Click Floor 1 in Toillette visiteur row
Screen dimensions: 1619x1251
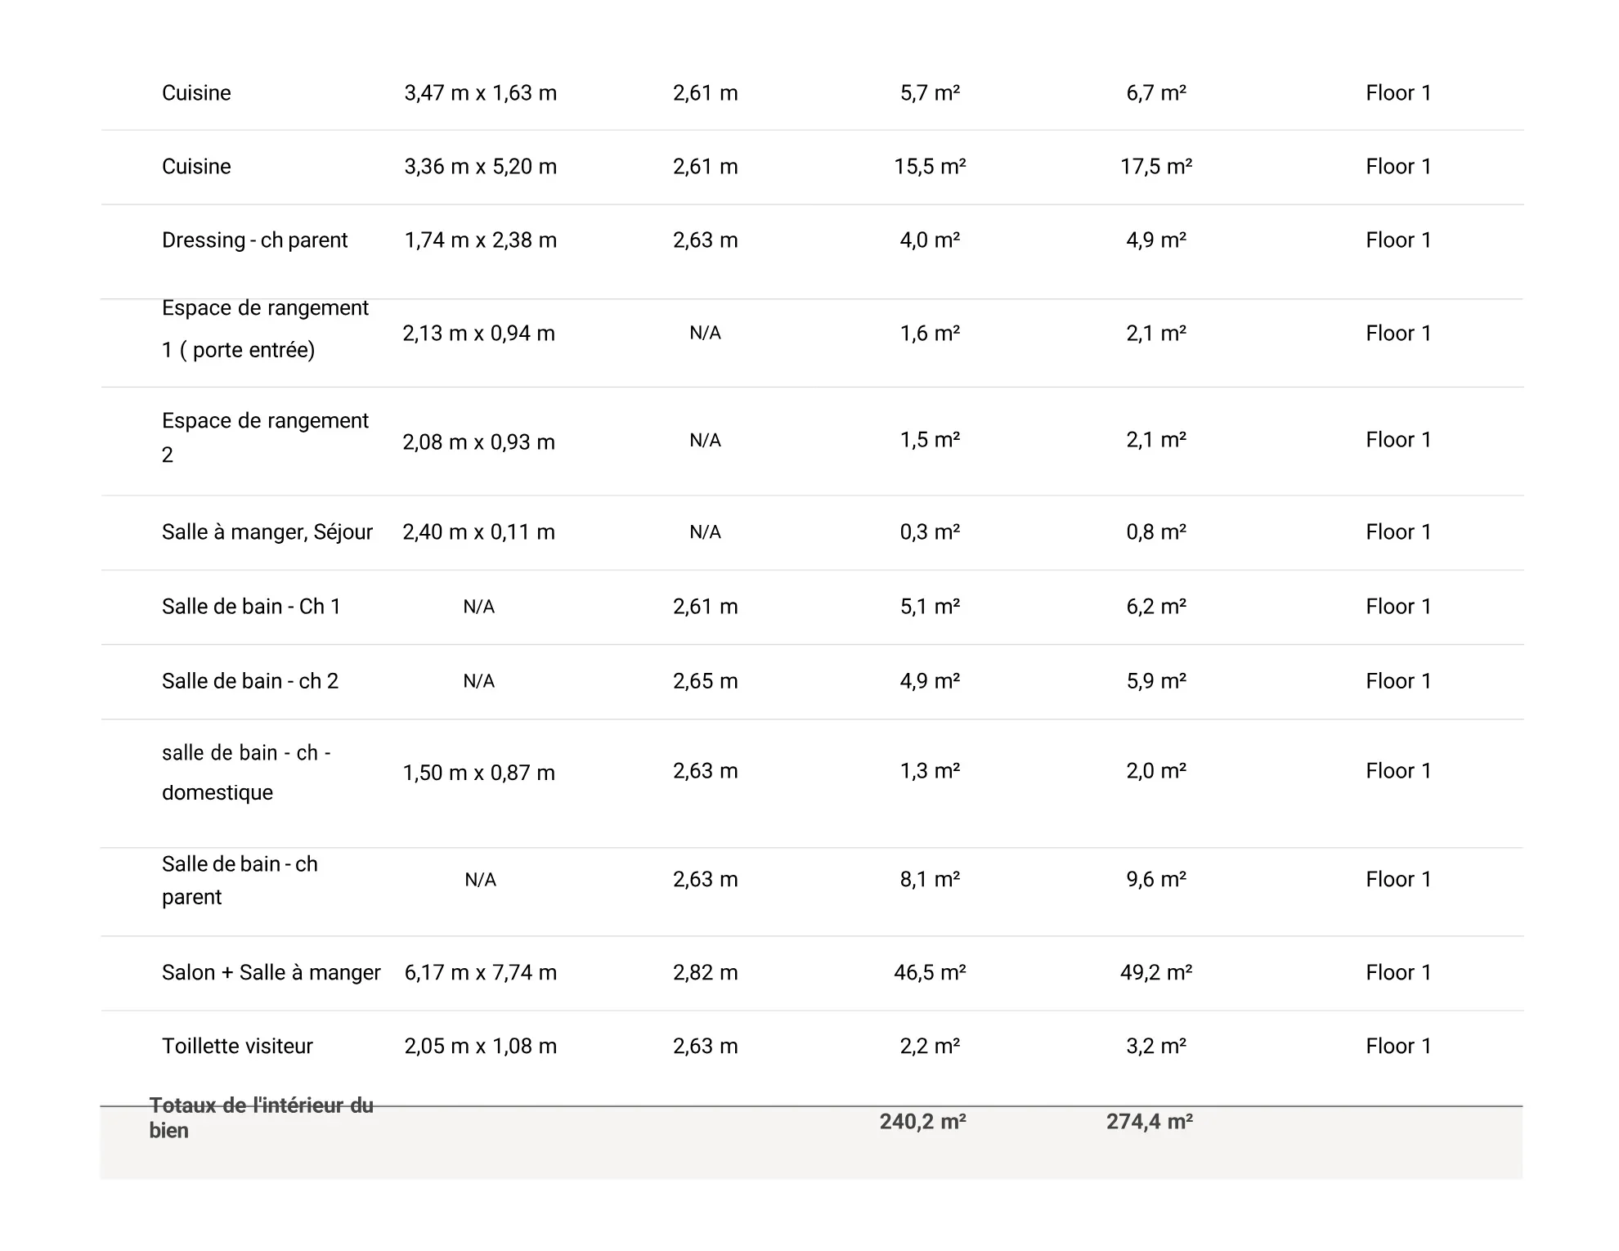(1398, 1047)
